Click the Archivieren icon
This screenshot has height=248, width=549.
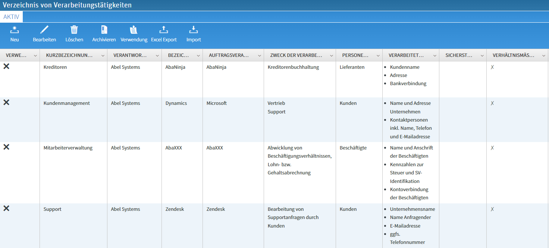[x=104, y=30]
